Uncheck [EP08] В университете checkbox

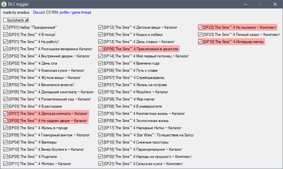tap(101, 106)
